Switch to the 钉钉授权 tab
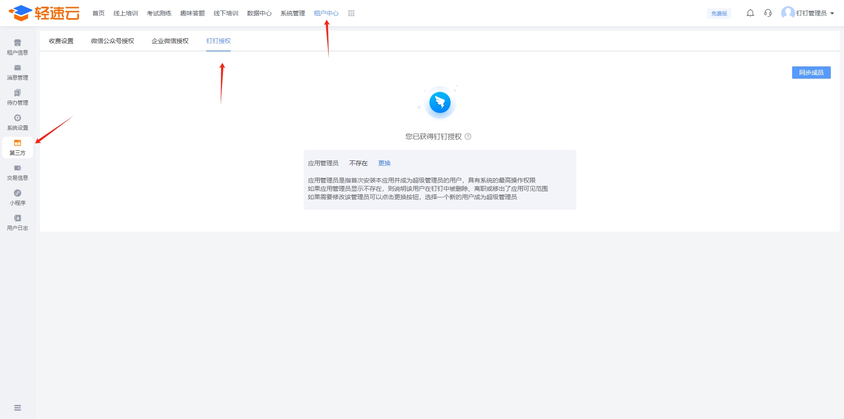This screenshot has width=844, height=419. (x=218, y=41)
